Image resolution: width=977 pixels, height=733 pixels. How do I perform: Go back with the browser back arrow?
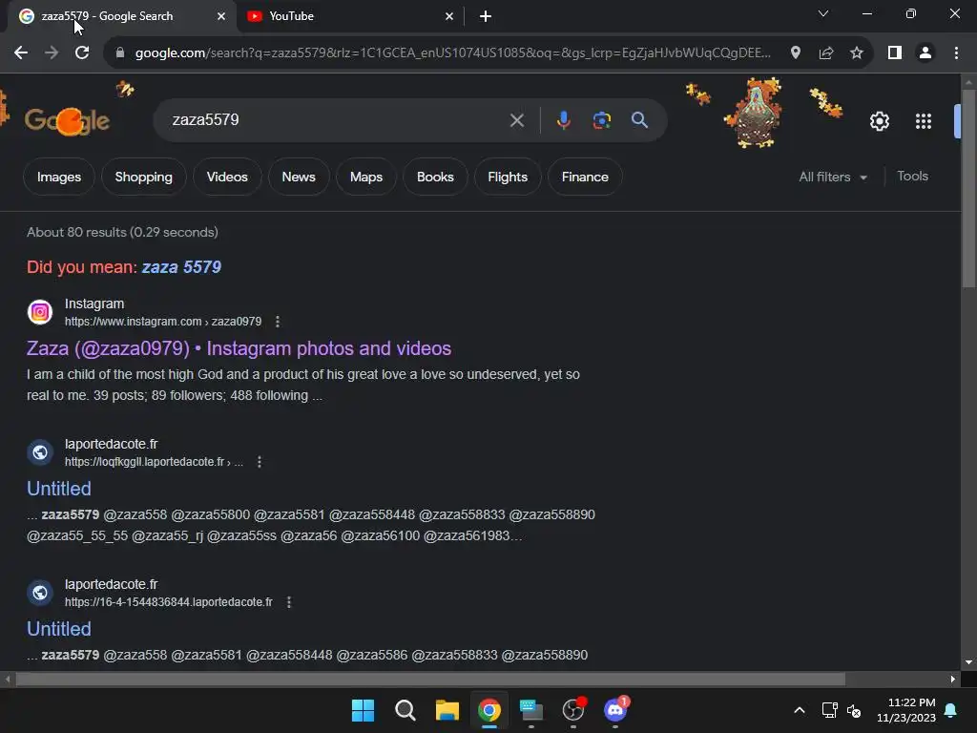coord(21,53)
